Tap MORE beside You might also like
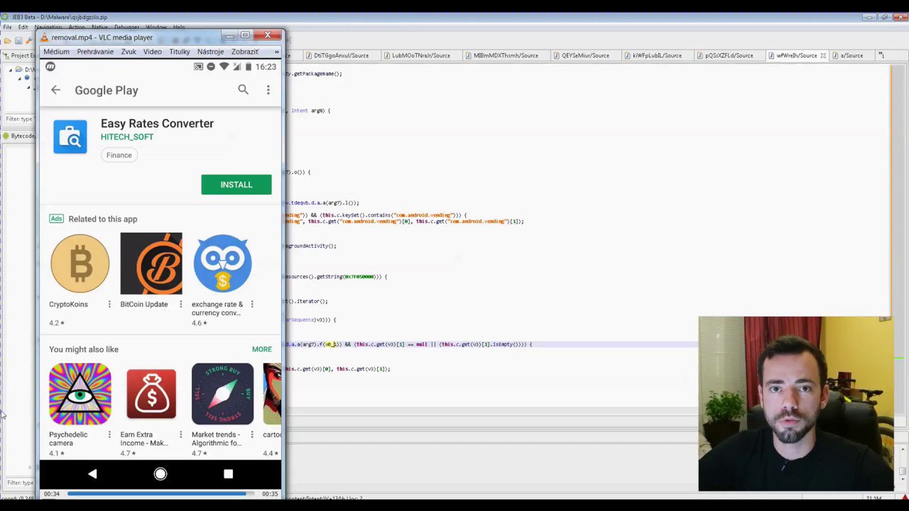The height and width of the screenshot is (511, 909). coord(261,349)
